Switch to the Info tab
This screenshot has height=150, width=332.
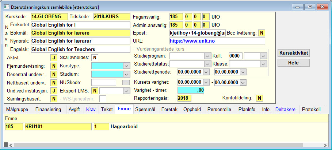[x=266, y=110]
